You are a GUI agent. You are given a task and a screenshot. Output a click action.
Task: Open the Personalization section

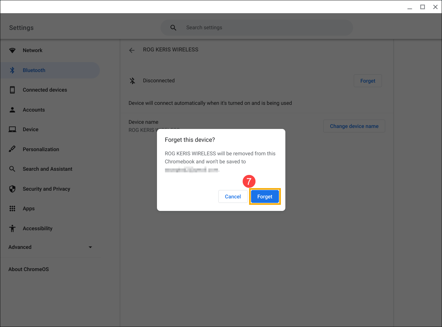(50, 149)
